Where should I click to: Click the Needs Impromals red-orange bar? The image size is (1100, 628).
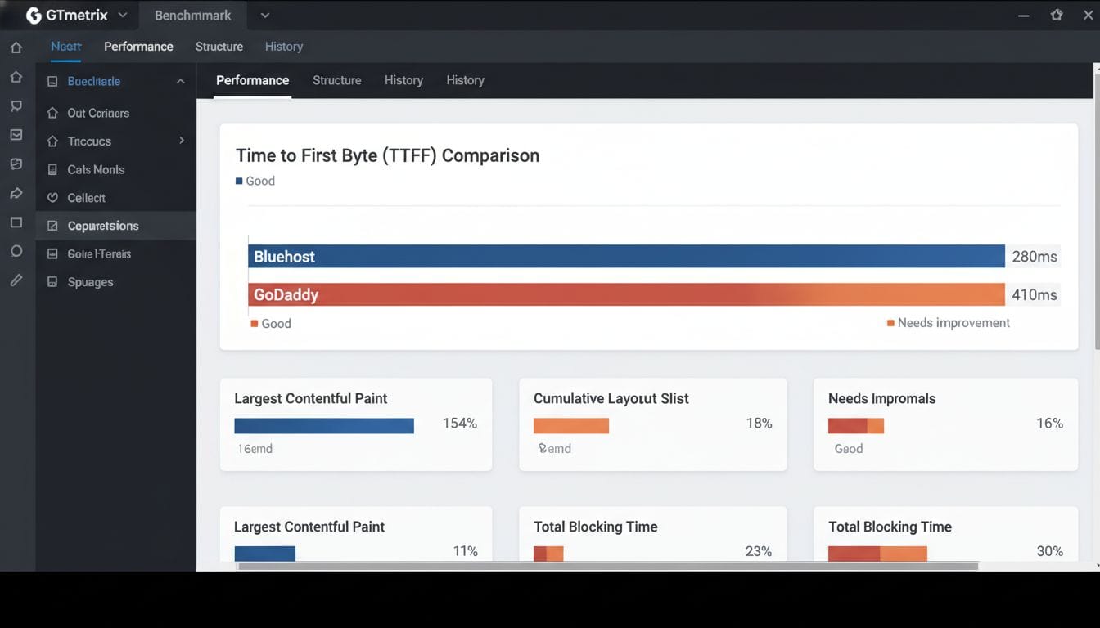(x=856, y=426)
